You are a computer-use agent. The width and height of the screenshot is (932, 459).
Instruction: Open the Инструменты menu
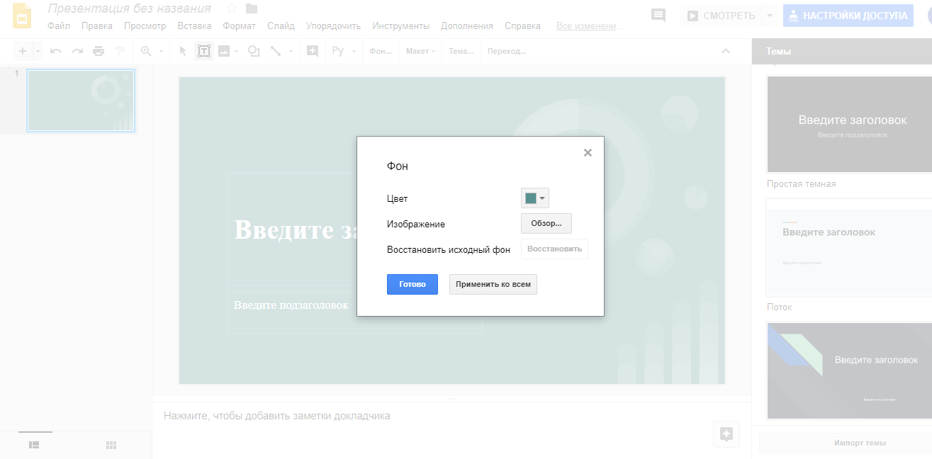400,25
